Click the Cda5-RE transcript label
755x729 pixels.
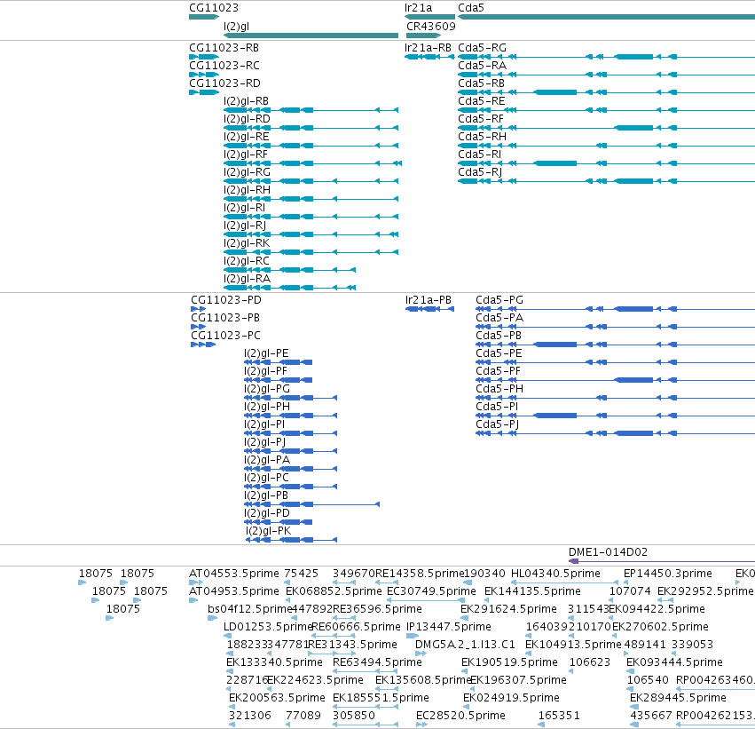pos(482,101)
